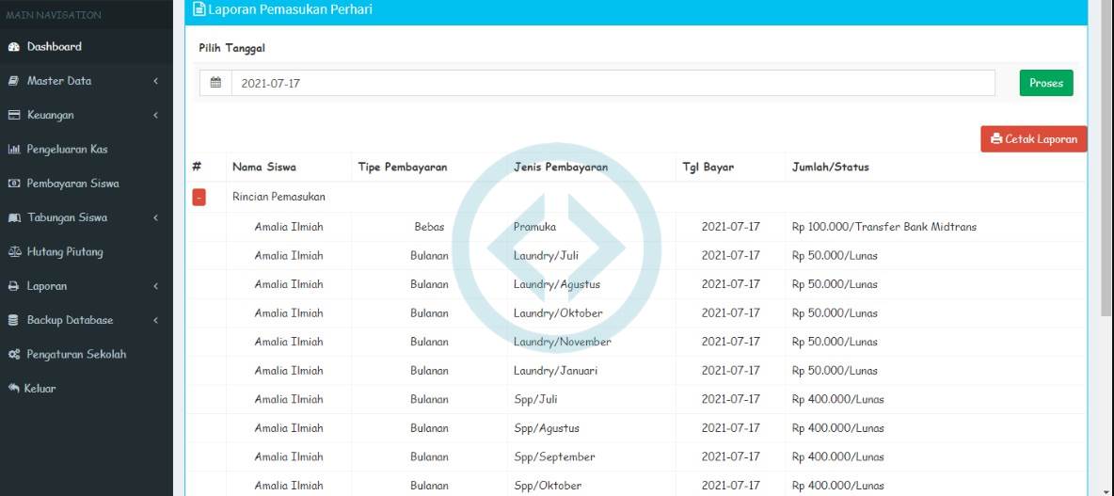Expand the Backup Database submenu chevron
Image resolution: width=1114 pixels, height=496 pixels.
tap(155, 321)
